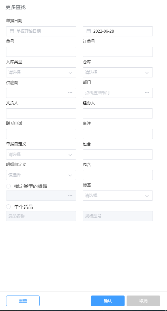The width and height of the screenshot is (167, 311).
Task: Click the blue 确认 button
Action: (108, 301)
